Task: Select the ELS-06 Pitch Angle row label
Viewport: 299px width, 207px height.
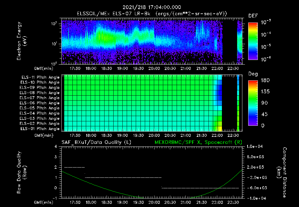Action: [x=40, y=103]
